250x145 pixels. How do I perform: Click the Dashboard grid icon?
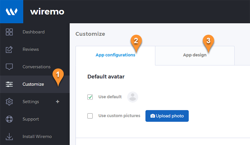pos(9,32)
